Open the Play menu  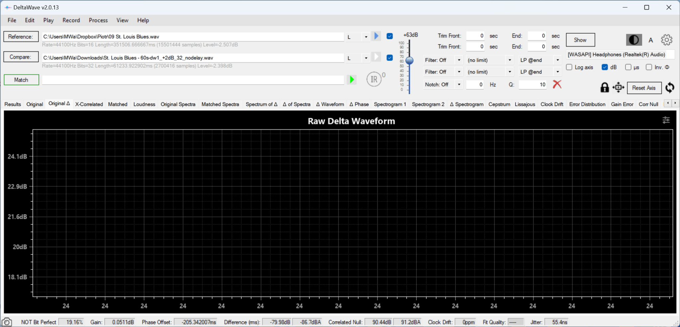[48, 20]
